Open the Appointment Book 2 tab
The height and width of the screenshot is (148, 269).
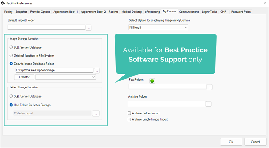click(x=93, y=12)
